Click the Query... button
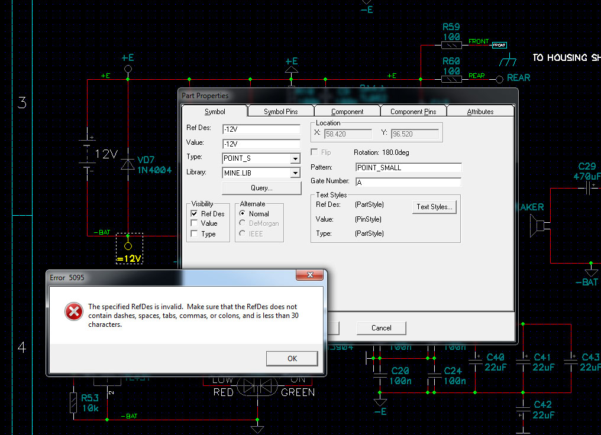The image size is (601, 435). pyautogui.click(x=261, y=188)
